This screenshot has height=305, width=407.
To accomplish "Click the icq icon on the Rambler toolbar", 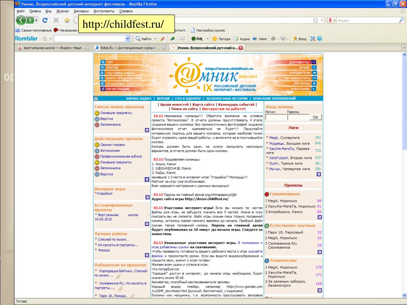I will [196, 39].
